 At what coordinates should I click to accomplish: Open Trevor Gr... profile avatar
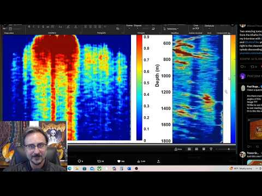(243, 155)
